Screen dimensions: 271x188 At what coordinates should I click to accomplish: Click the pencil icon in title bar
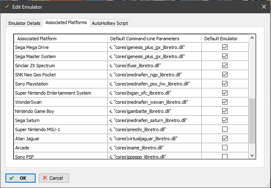[x=6, y=7]
